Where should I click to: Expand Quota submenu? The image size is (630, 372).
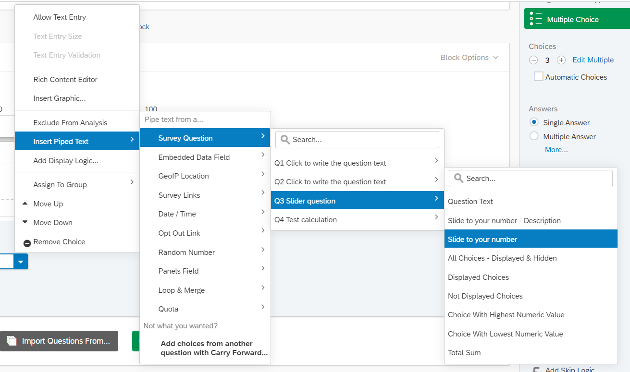[263, 306]
